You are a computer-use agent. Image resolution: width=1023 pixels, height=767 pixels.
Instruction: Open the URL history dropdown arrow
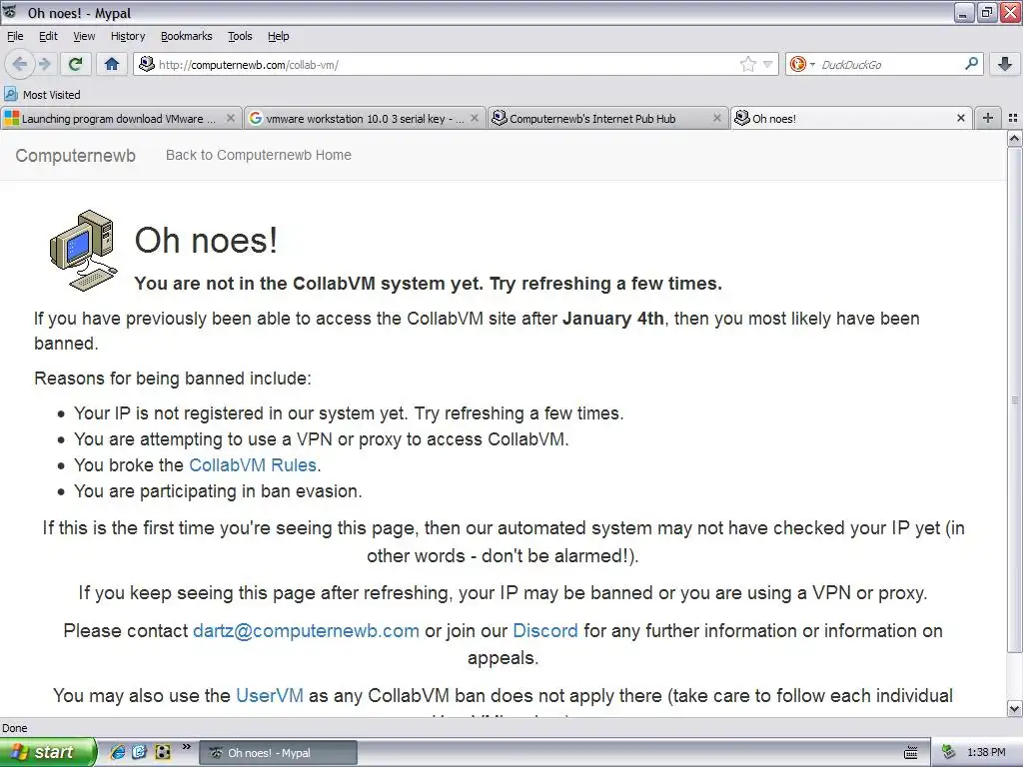tap(768, 64)
